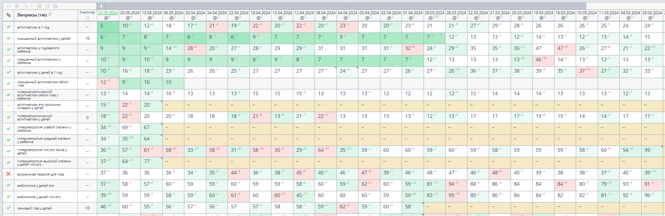Click the chain link icon in the top toolbar
Screen dimensions: 665x216
tap(26, 6)
